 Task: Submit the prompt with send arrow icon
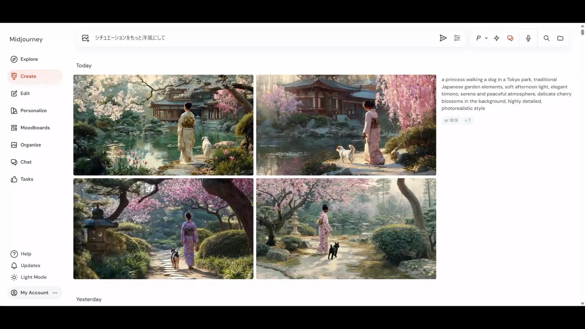click(443, 38)
